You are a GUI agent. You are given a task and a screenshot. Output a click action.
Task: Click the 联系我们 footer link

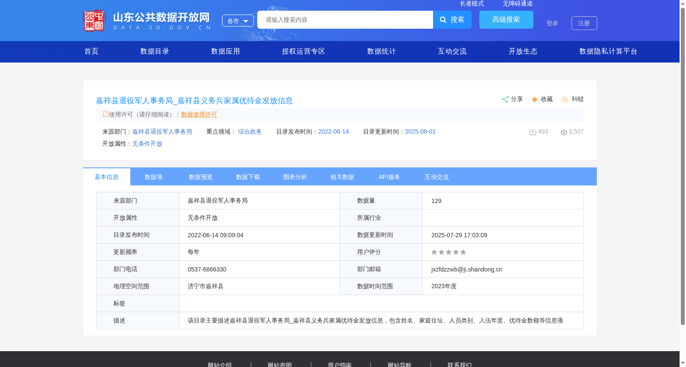coord(460,364)
